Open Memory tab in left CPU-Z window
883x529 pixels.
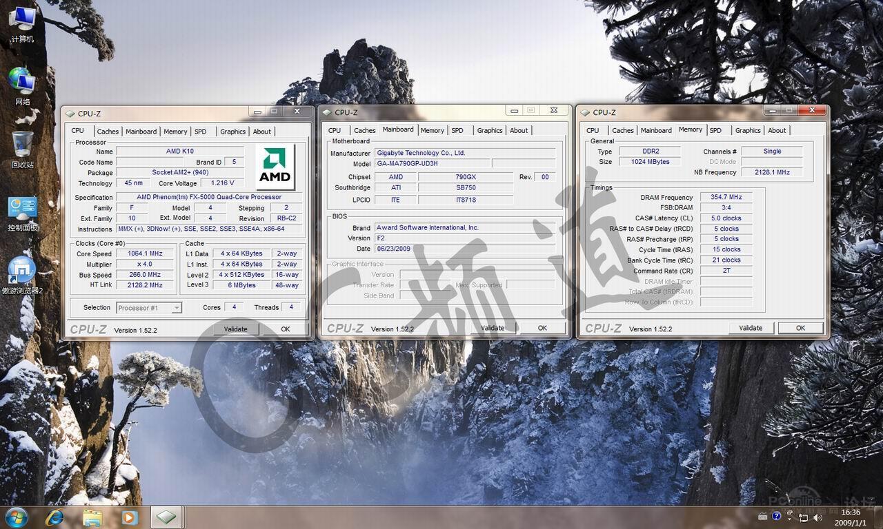tap(175, 132)
